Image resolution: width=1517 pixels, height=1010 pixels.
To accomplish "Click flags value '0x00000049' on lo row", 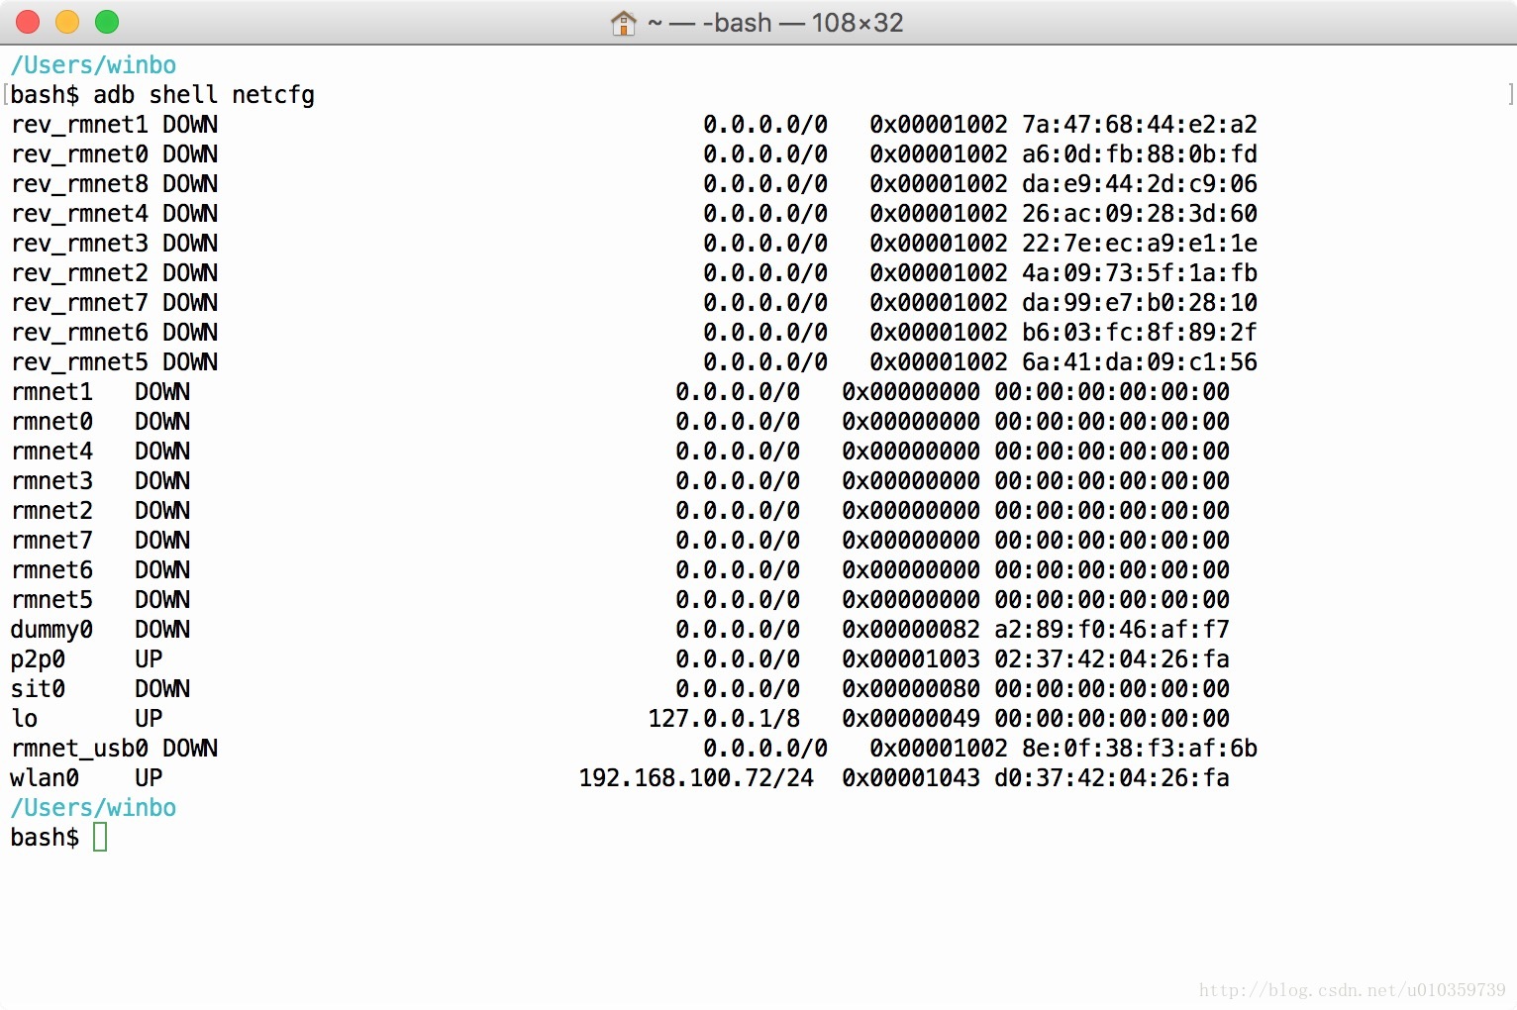I will click(911, 719).
